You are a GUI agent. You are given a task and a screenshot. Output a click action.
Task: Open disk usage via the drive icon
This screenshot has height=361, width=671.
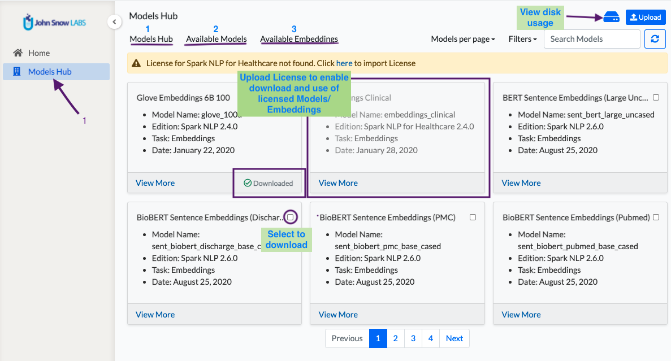[x=611, y=17]
